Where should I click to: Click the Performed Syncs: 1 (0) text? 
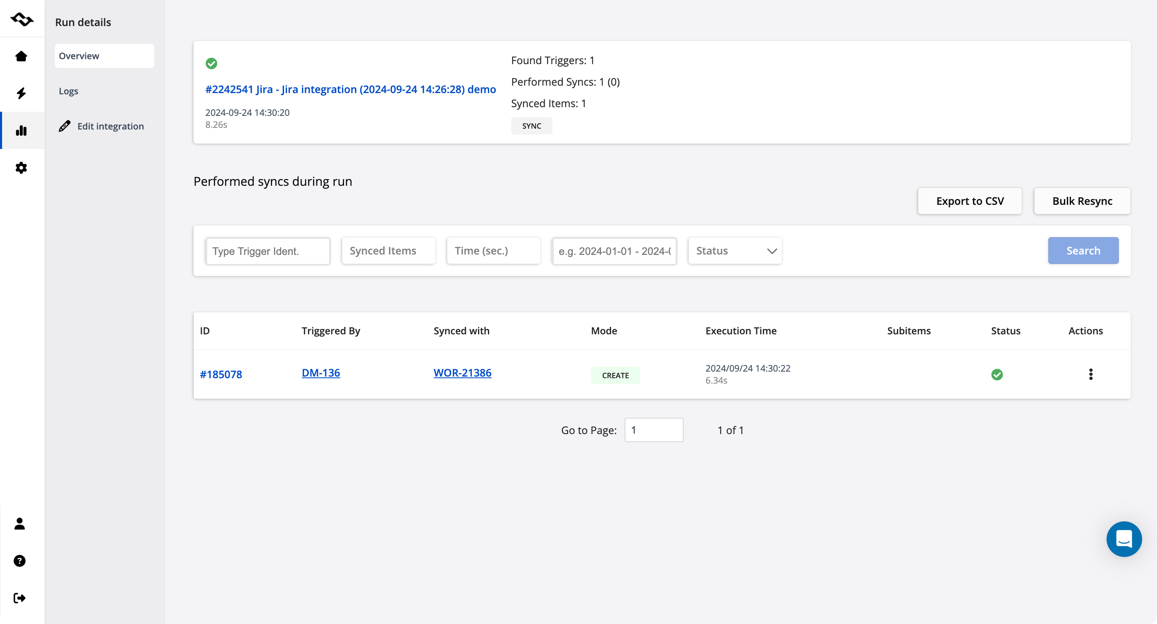[x=565, y=82]
